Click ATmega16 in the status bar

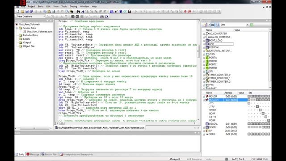(175, 159)
